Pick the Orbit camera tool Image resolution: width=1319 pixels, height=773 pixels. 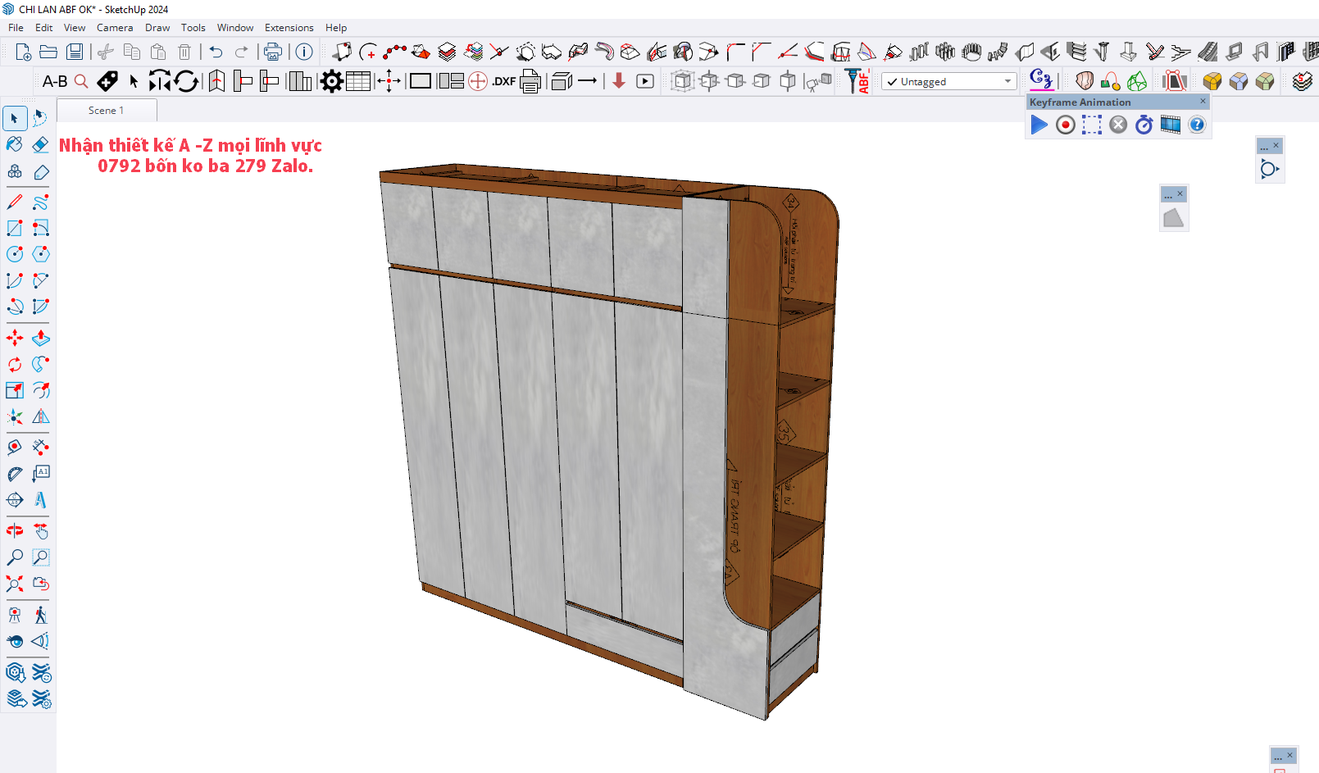[x=15, y=531]
